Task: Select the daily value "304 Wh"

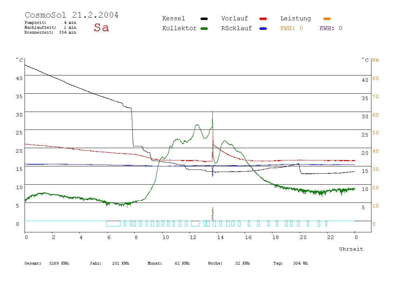Action: coord(300,263)
